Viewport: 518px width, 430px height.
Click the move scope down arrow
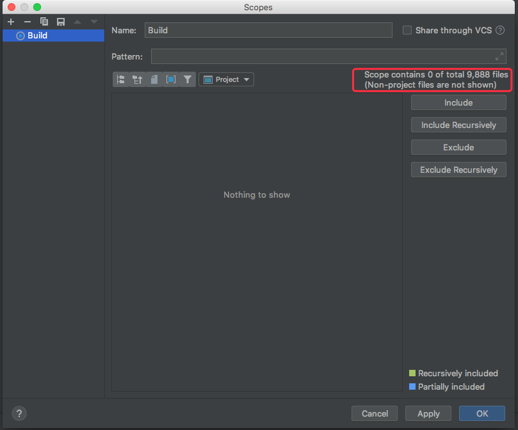coord(93,21)
